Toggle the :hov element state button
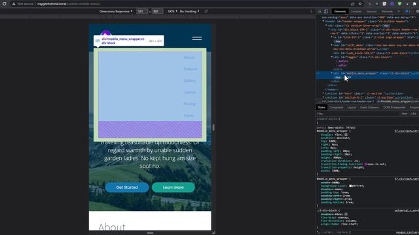 (x=405, y=114)
